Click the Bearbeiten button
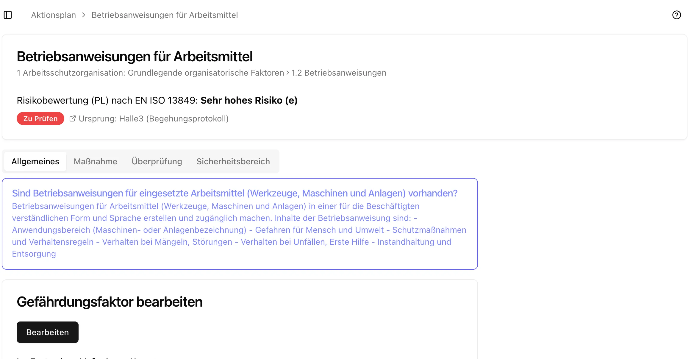The image size is (694, 359). (47, 332)
